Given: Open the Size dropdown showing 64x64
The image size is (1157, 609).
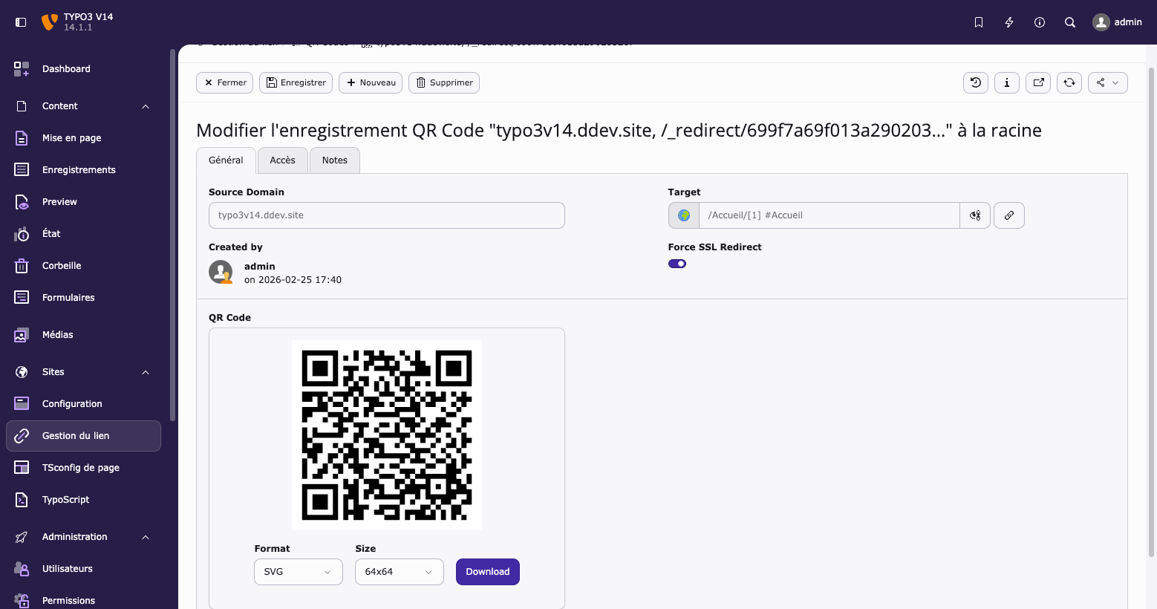Looking at the screenshot, I should pos(399,572).
